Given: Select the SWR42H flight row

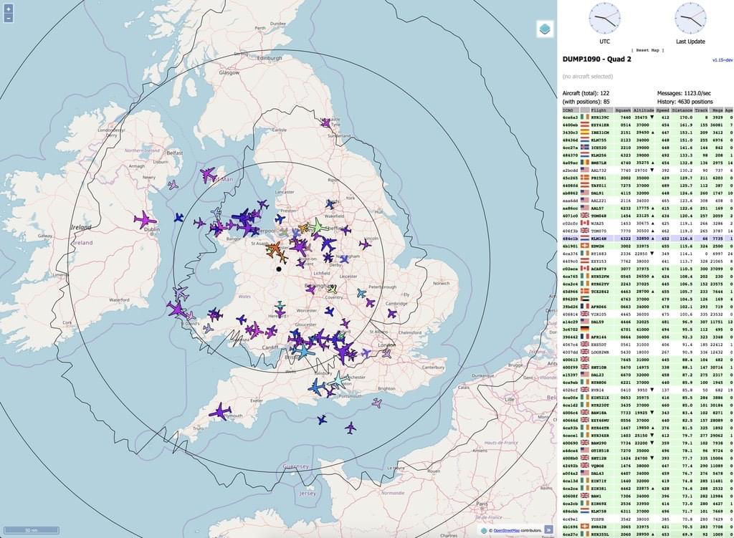Looking at the screenshot, I should (x=648, y=527).
